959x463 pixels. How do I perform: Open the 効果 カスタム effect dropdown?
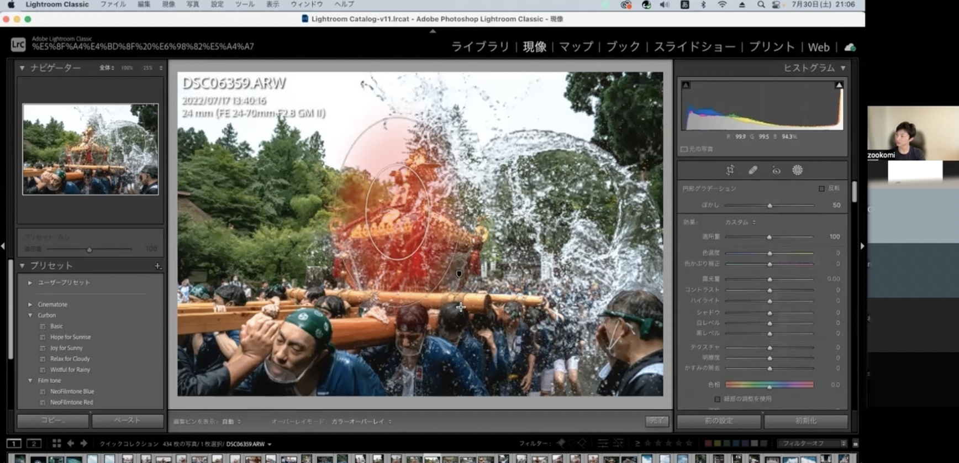click(x=740, y=222)
